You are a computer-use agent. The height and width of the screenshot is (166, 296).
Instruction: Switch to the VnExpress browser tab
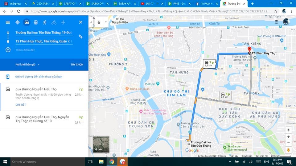14,4
